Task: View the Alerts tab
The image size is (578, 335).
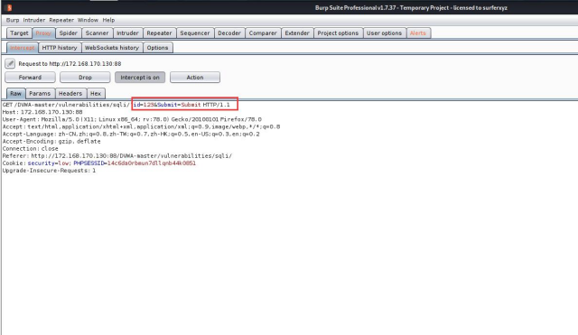Action: (417, 33)
